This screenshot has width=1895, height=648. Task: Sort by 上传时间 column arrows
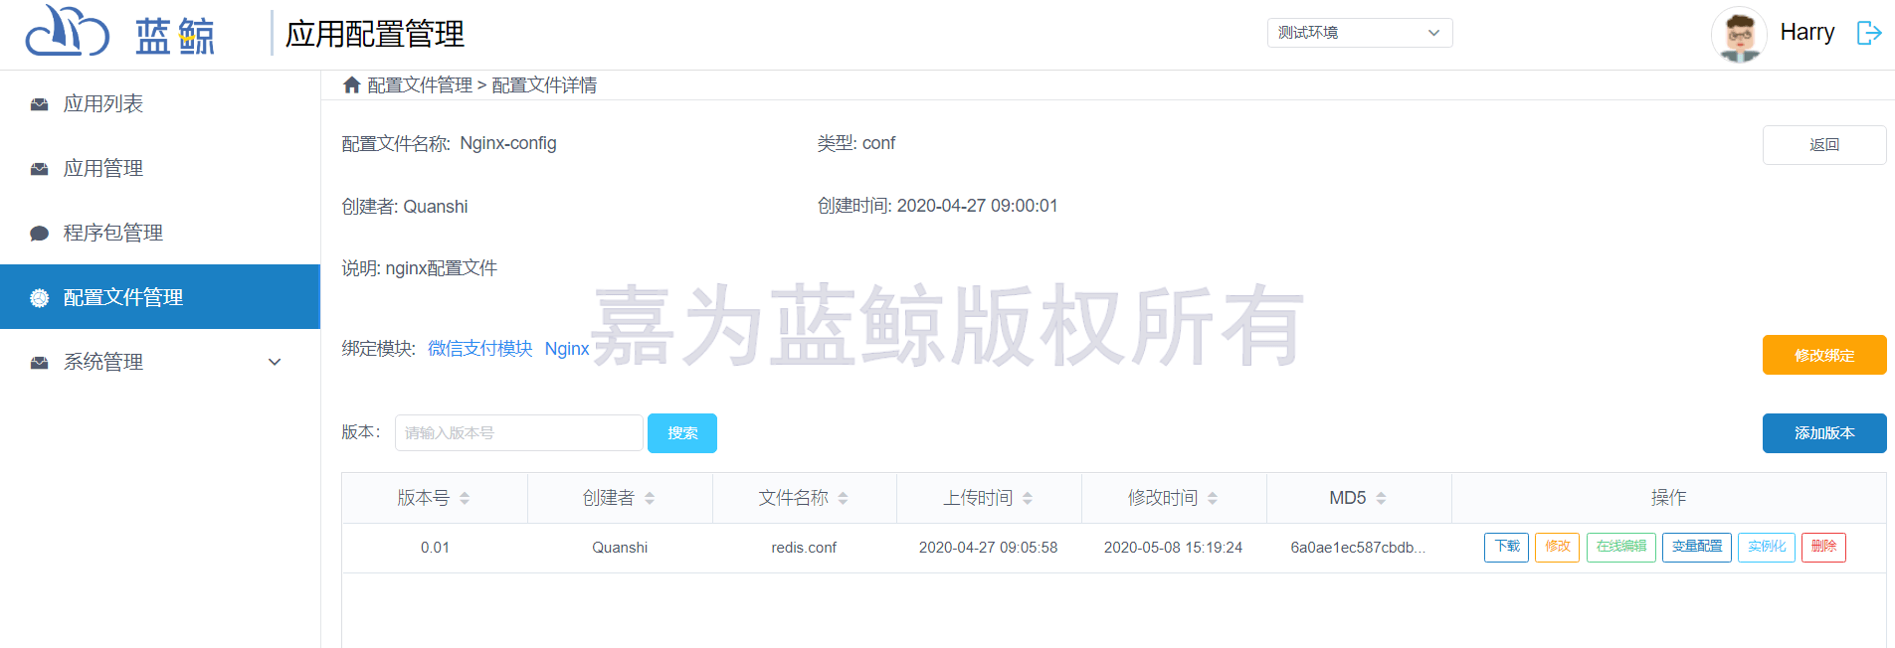point(1028,498)
